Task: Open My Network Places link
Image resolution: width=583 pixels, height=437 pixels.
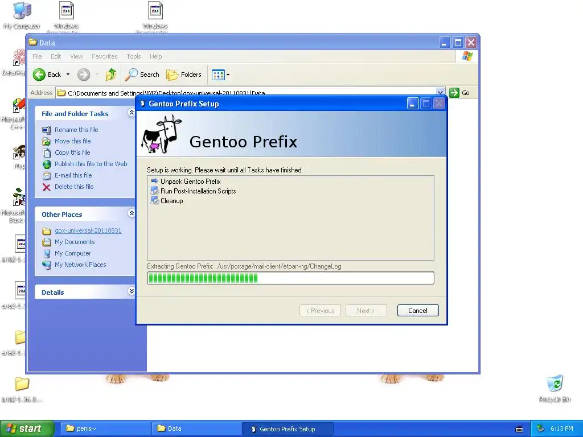Action: pos(80,265)
